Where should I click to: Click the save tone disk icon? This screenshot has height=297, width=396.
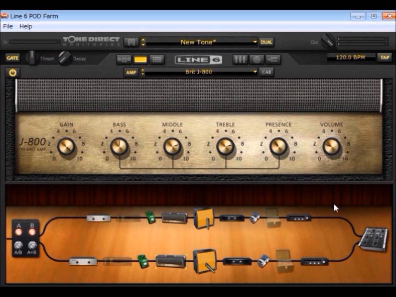coord(131,42)
